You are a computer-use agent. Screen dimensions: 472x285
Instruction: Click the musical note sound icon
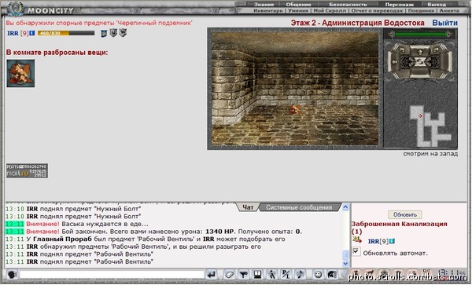[301, 274]
